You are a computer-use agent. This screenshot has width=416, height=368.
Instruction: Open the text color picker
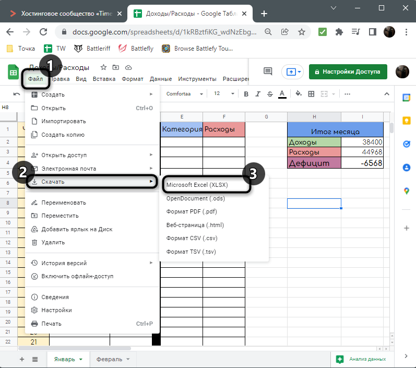coord(282,94)
